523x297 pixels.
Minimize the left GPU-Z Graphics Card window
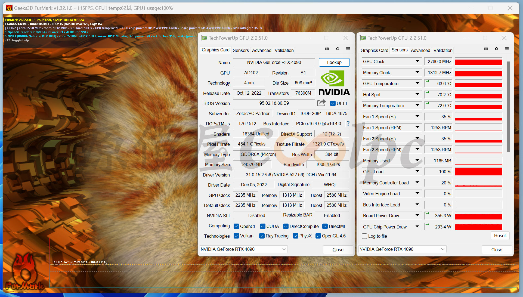(307, 38)
